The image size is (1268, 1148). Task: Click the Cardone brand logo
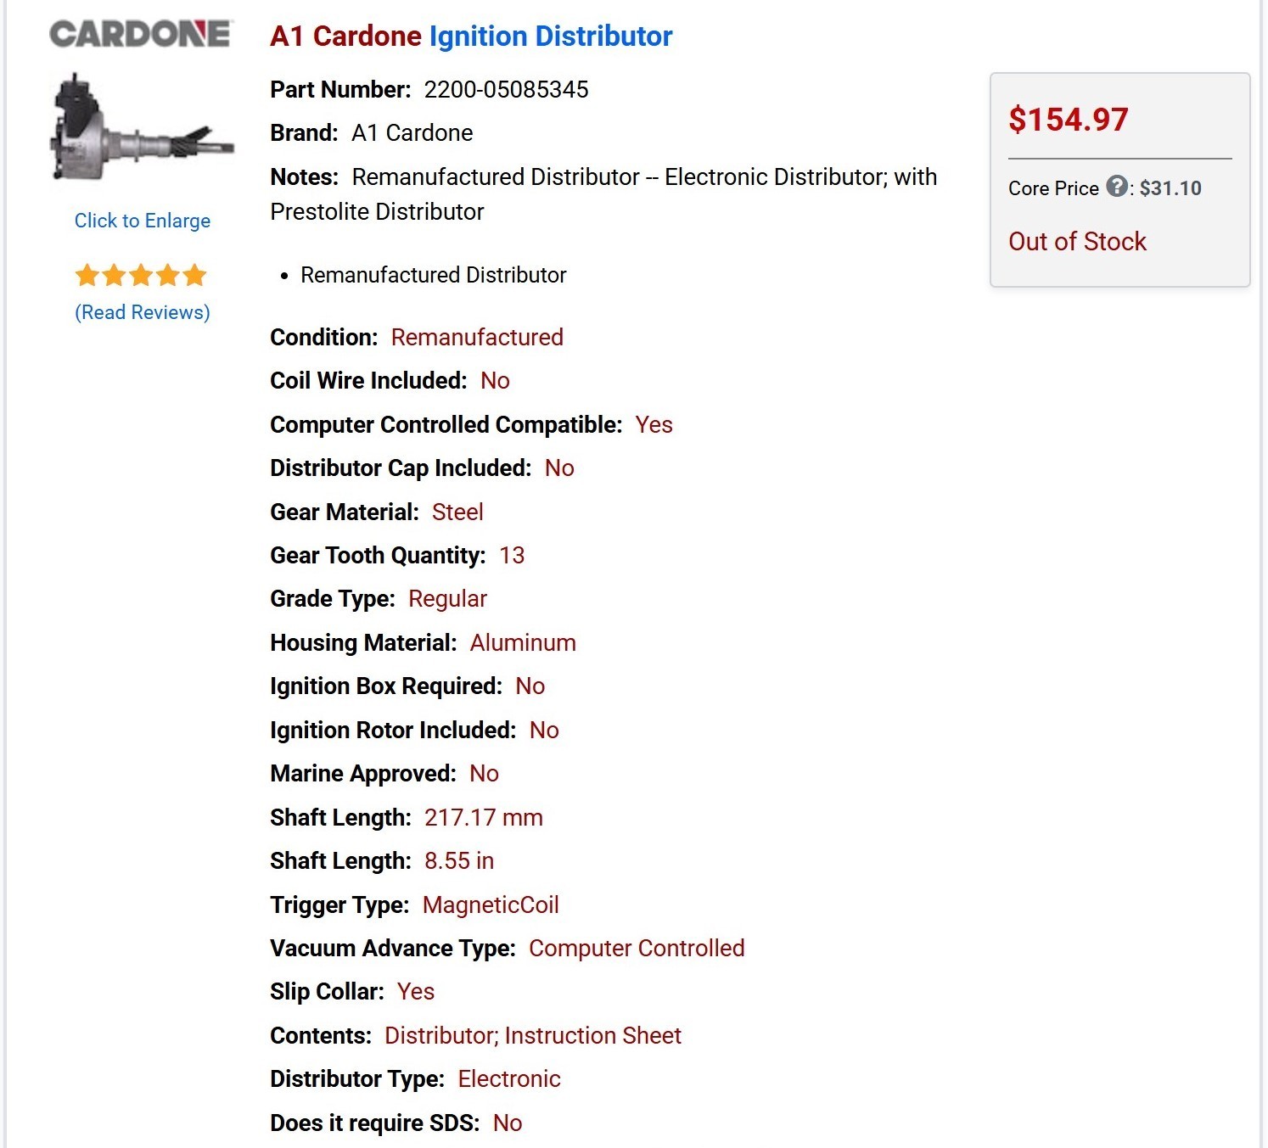tap(140, 34)
